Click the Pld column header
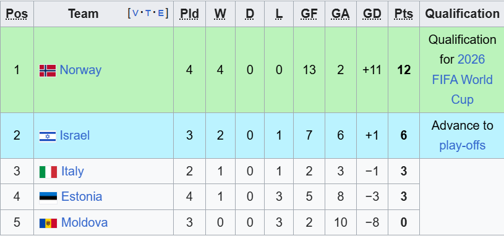The image size is (504, 236). tap(189, 14)
